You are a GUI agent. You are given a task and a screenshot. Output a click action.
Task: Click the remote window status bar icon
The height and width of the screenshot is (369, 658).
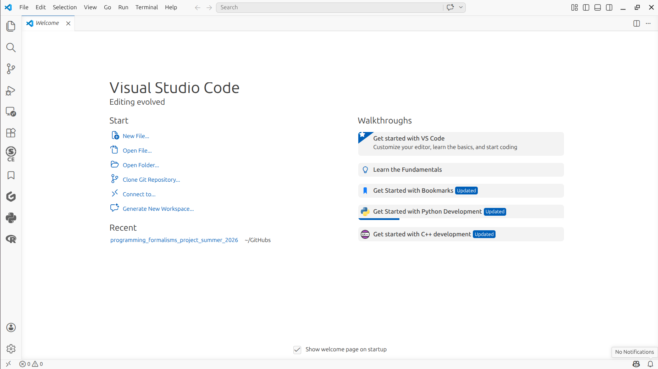(9, 364)
